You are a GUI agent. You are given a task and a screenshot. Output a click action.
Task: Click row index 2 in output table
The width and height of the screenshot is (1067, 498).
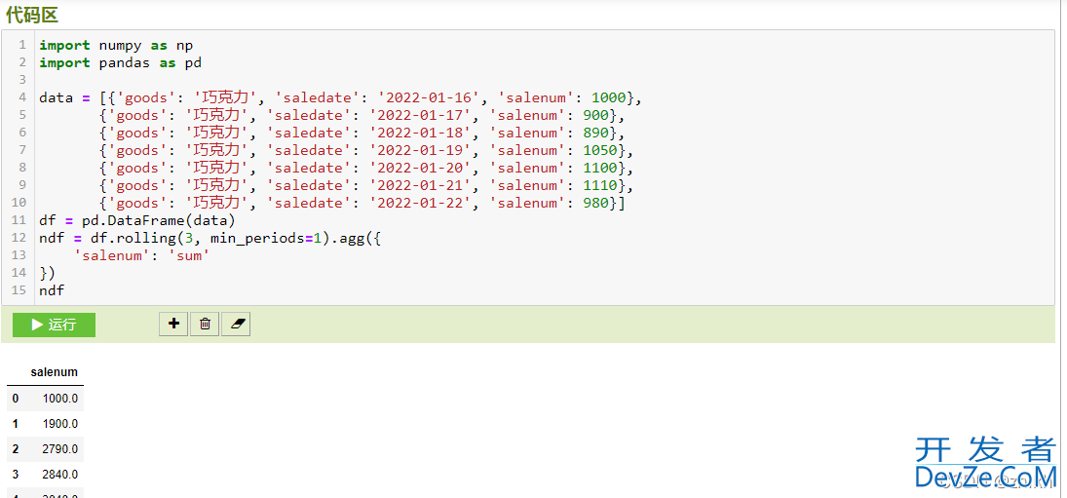16,449
